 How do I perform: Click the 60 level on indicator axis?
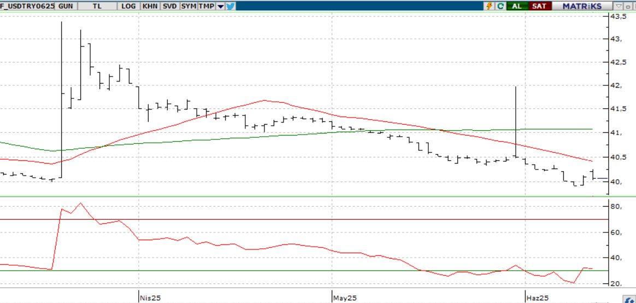(616, 232)
